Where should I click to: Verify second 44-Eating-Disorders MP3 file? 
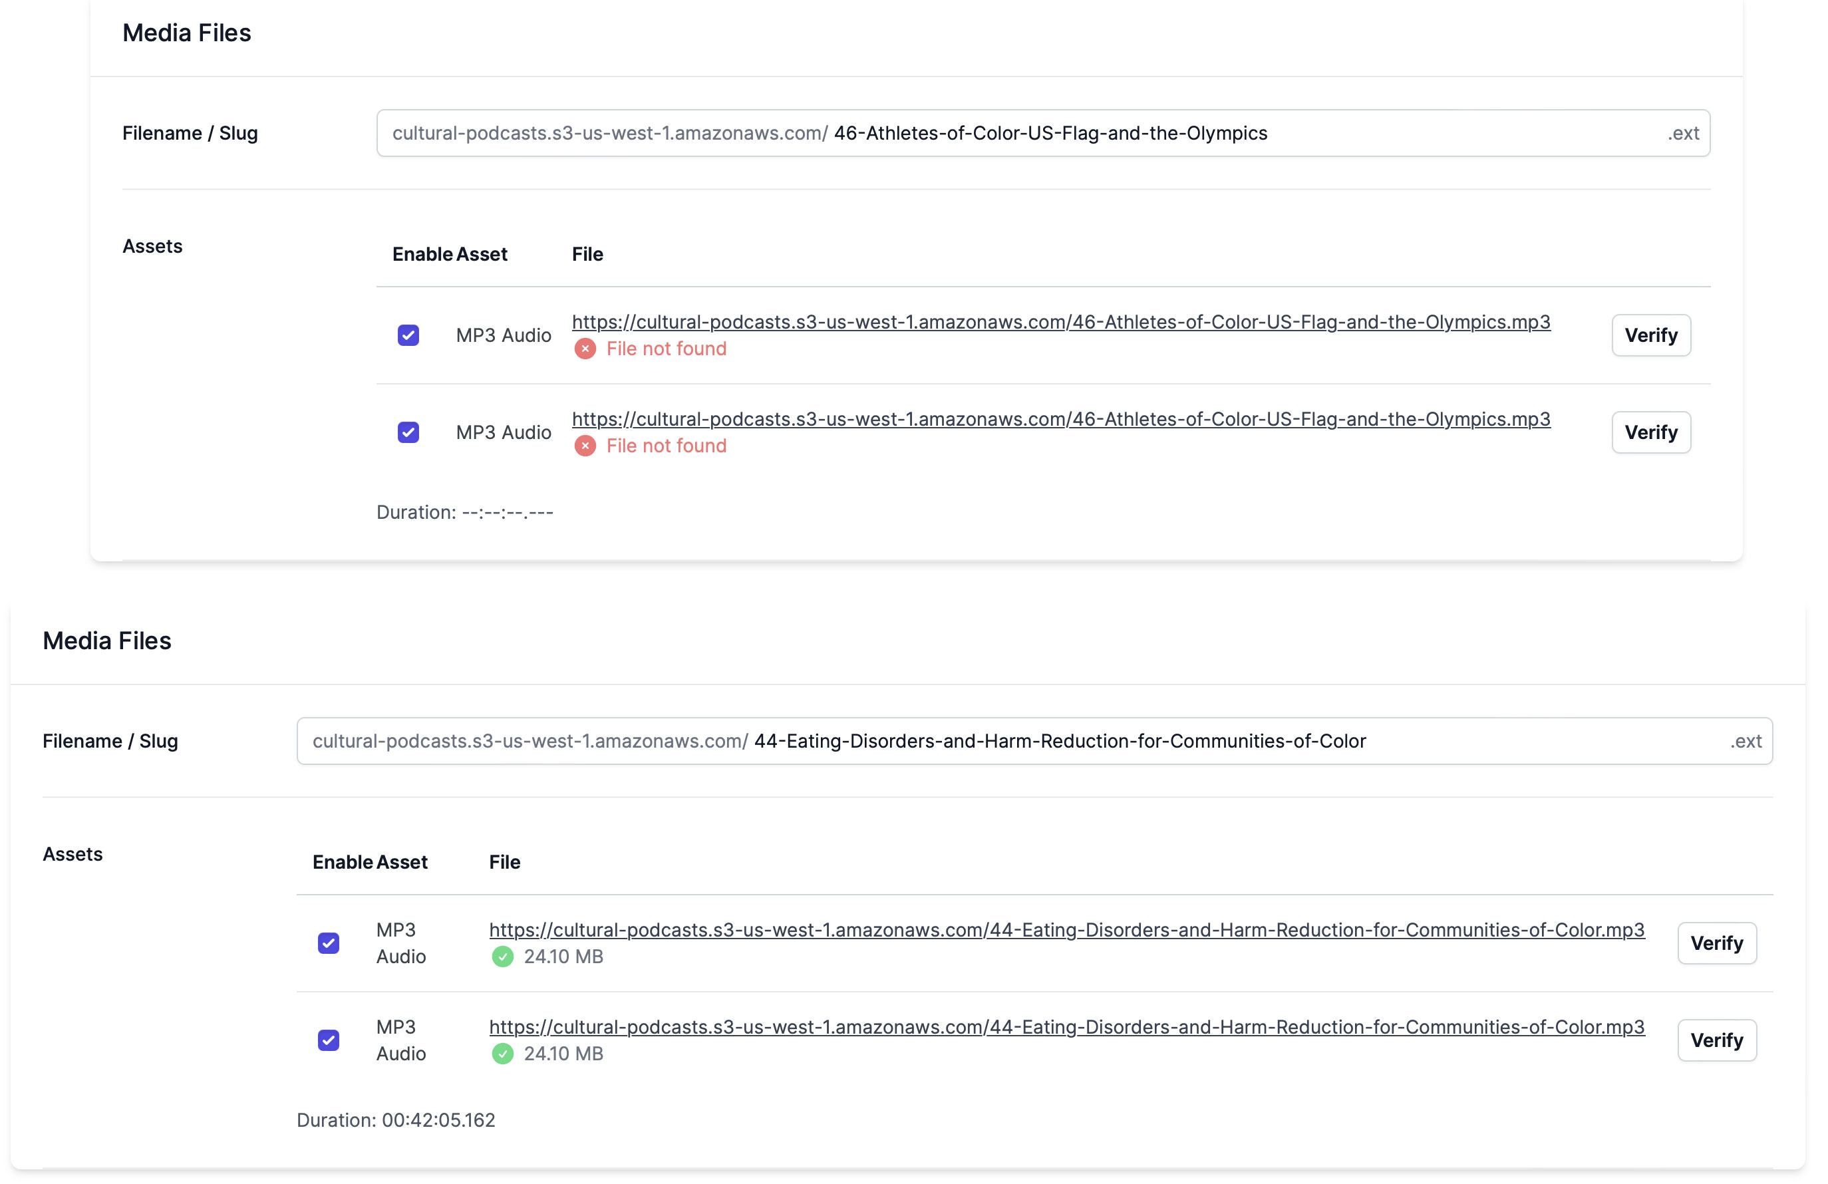(1717, 1040)
